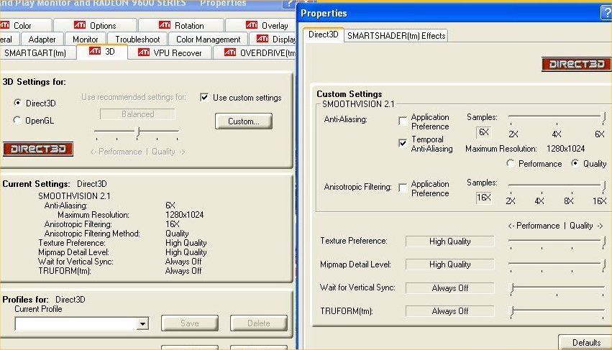This screenshot has height=350, width=612.
Task: Click the Save profile button
Action: pos(190,323)
